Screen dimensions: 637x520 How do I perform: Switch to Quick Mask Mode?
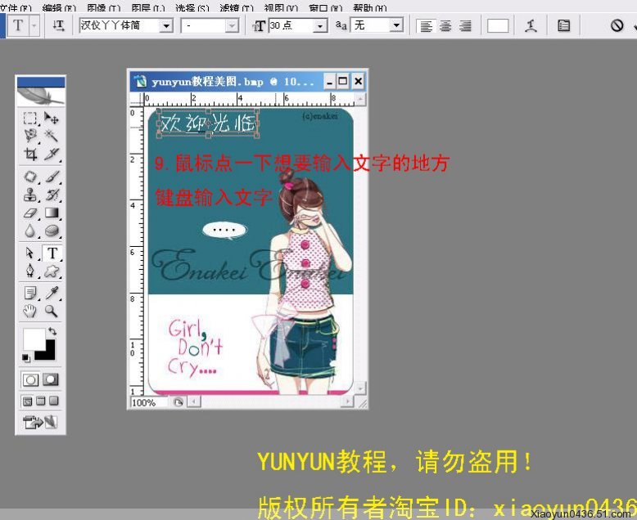(51, 380)
